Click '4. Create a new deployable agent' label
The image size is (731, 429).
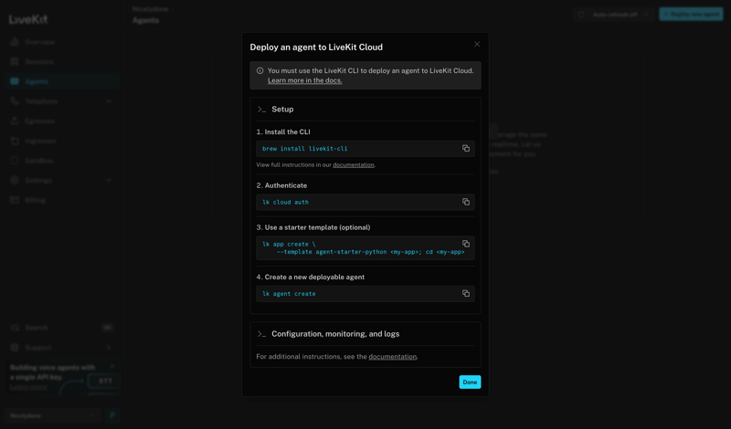(x=311, y=277)
